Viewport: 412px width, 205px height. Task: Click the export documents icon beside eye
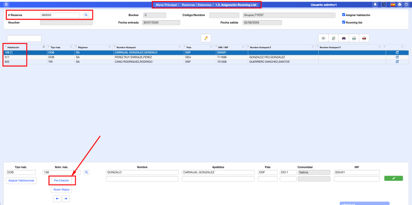334,38
